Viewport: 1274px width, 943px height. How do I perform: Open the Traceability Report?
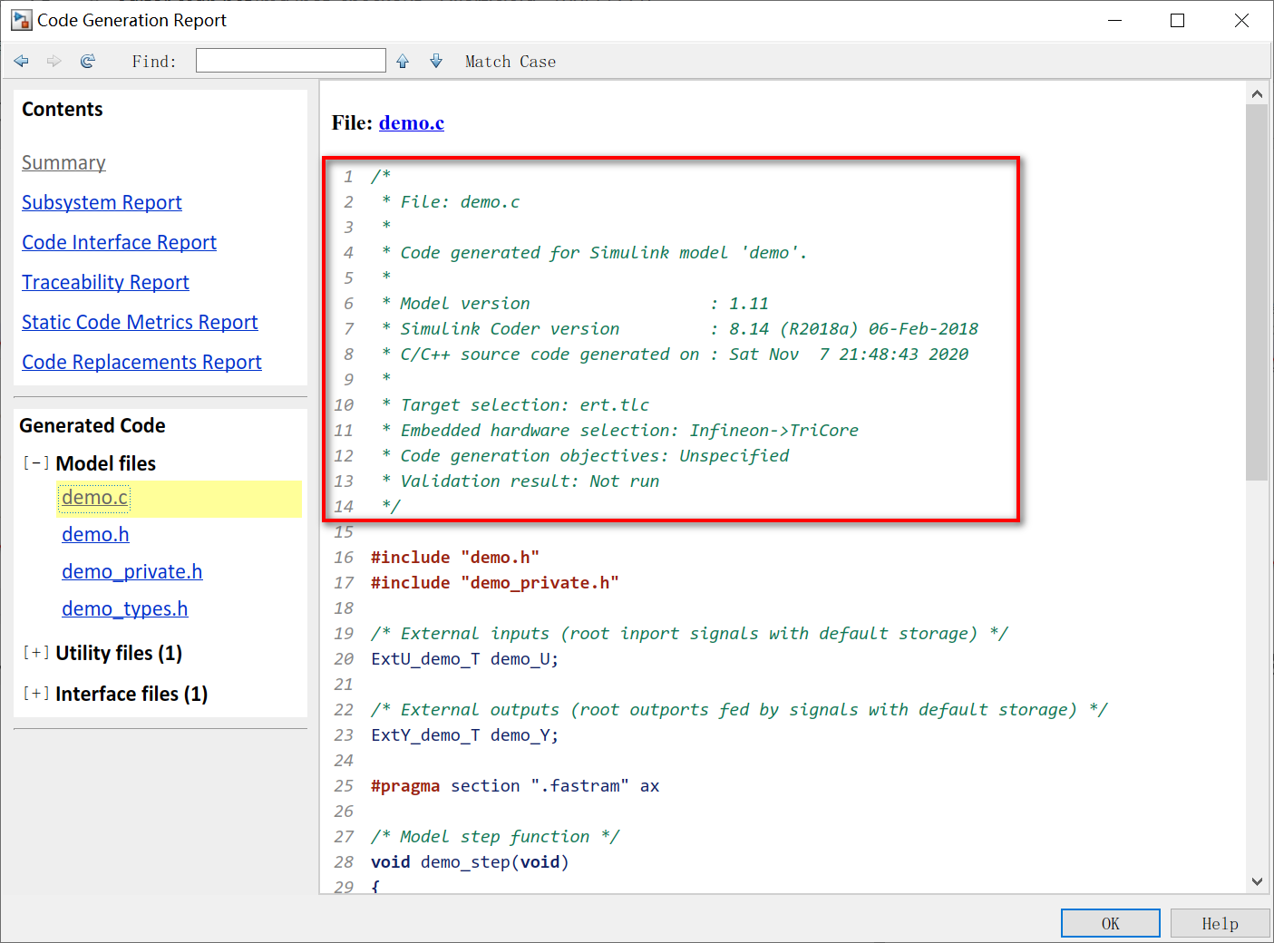(x=105, y=282)
